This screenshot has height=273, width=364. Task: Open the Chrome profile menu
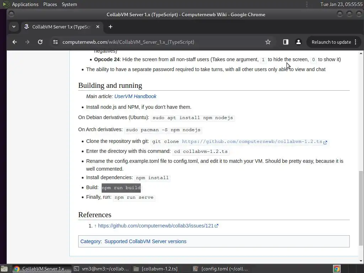(x=299, y=42)
